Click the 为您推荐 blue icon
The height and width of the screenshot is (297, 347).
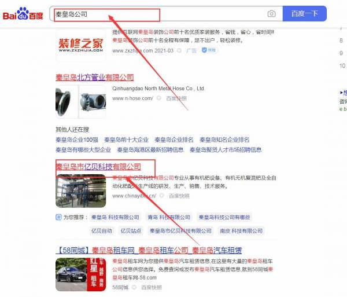(x=58, y=217)
